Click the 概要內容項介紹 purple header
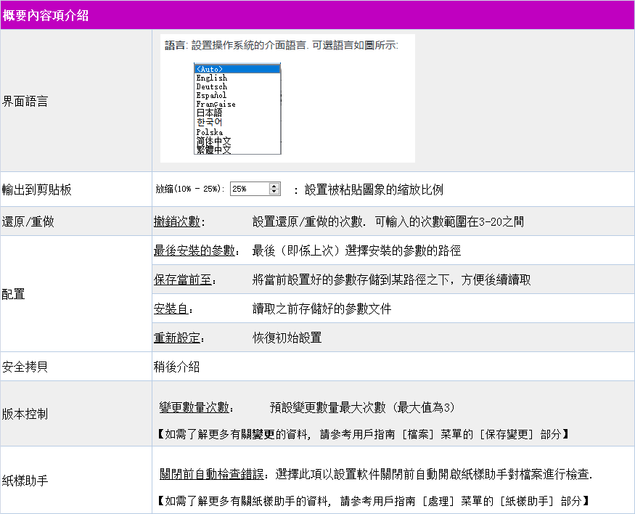This screenshot has height=514, width=635. pos(46,15)
